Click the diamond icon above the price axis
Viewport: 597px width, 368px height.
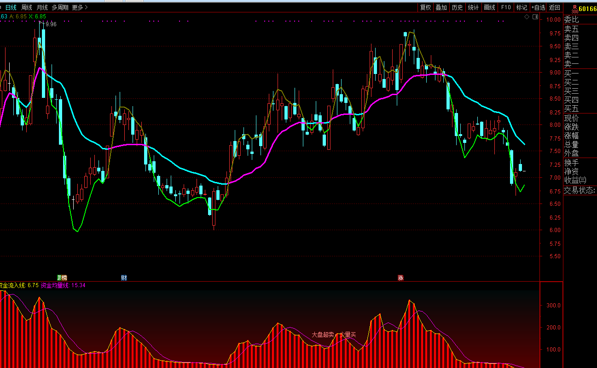pos(527,17)
